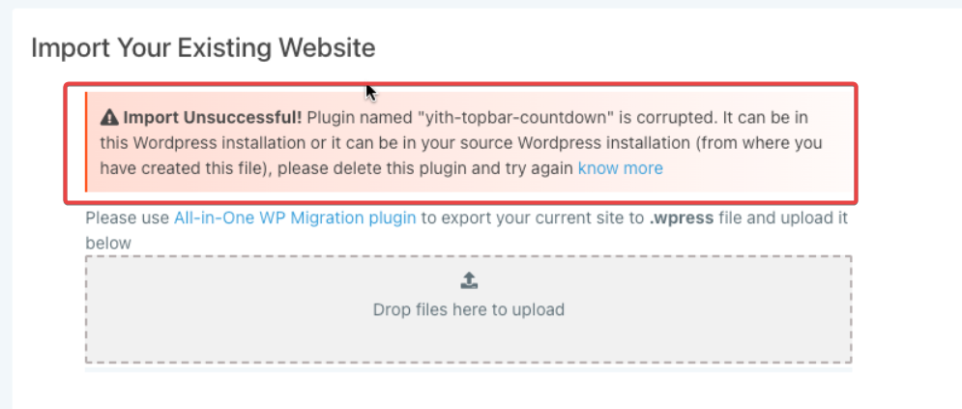Open the "know more" link
962x409 pixels.
tap(620, 168)
